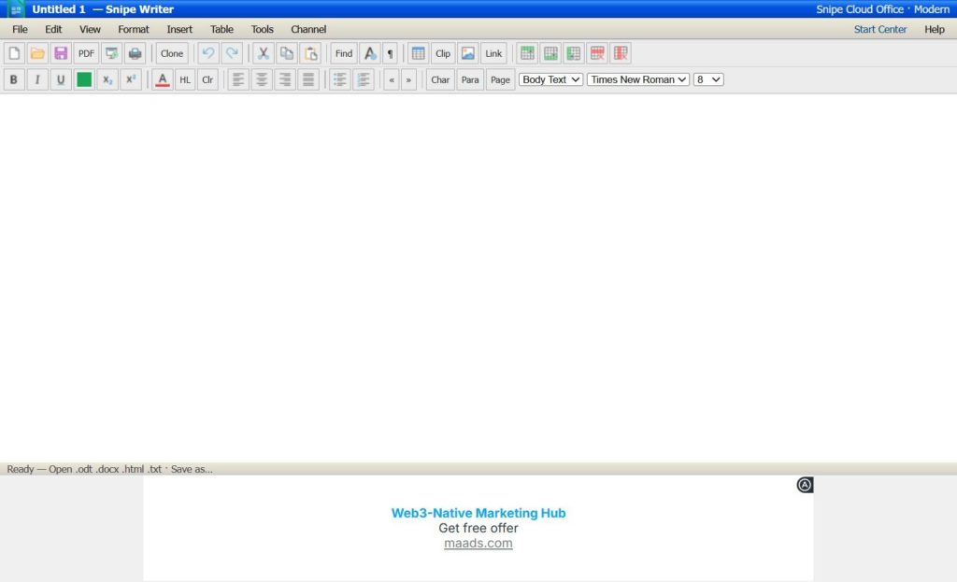Create a new document with the blank page icon
957x582 pixels.
coord(14,53)
